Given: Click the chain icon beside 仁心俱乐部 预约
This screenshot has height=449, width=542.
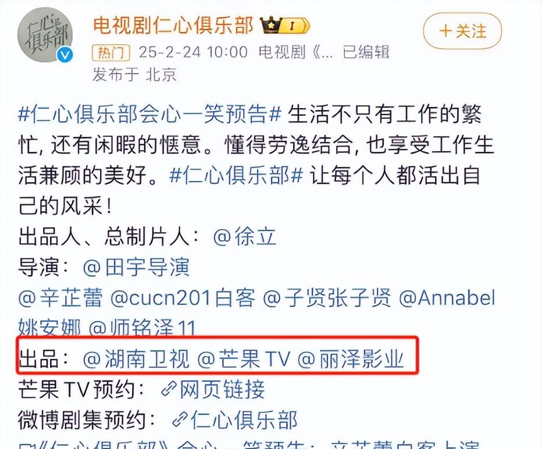Looking at the screenshot, I should (180, 420).
